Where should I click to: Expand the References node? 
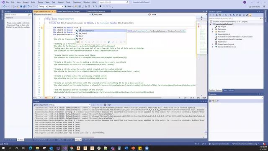(213, 29)
